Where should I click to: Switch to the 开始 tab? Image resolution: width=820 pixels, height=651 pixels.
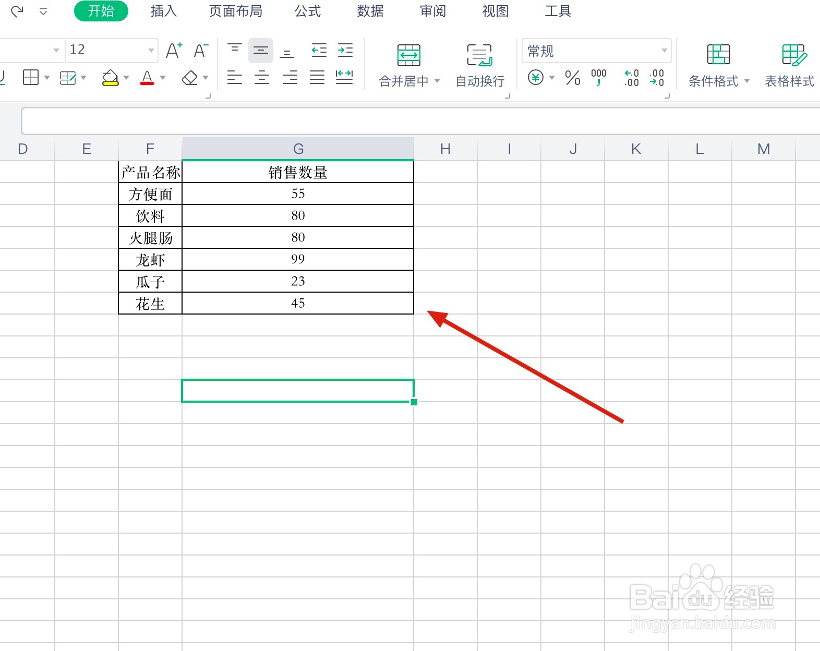[101, 11]
